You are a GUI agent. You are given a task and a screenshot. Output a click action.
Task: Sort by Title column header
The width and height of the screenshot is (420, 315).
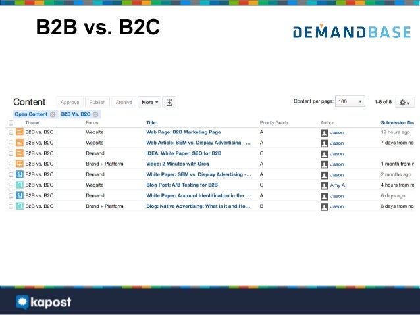click(x=151, y=123)
